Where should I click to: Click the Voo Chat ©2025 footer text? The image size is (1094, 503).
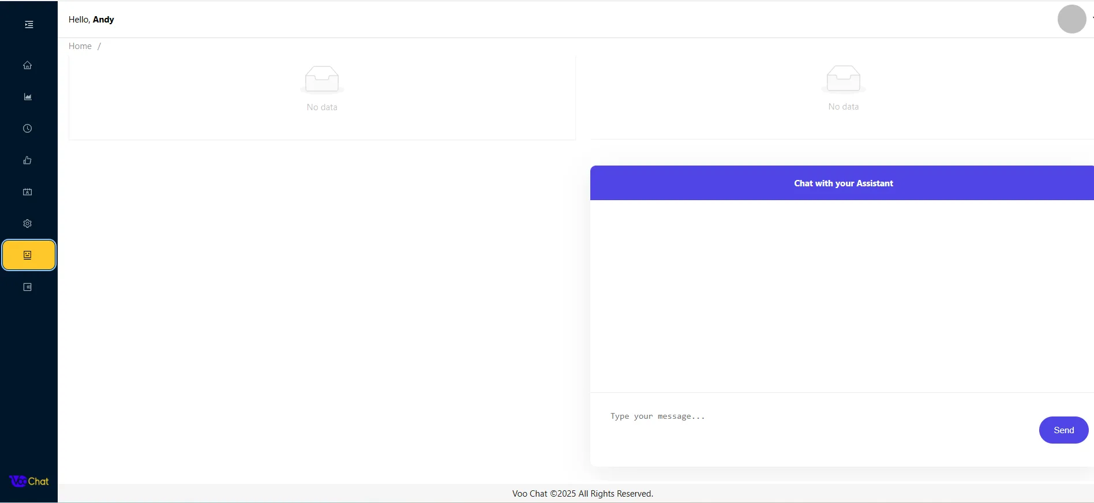(583, 494)
